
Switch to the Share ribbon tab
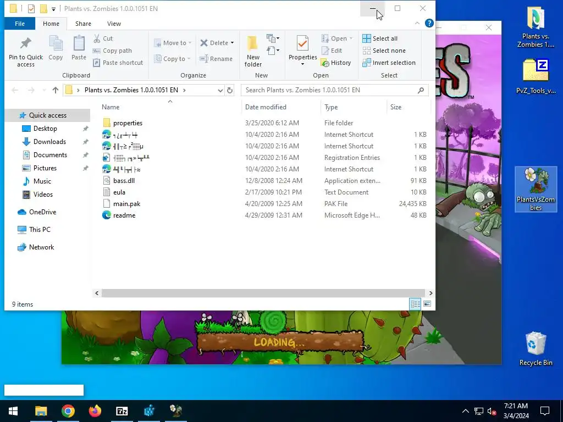click(83, 24)
